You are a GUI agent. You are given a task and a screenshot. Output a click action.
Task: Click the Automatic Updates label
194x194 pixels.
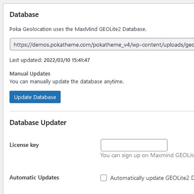34,178
